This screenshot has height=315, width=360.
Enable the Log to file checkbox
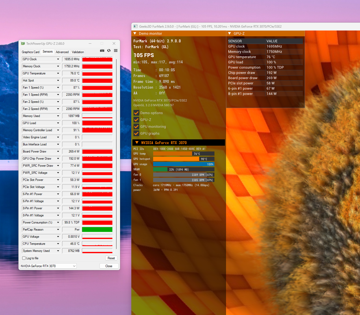click(24, 258)
